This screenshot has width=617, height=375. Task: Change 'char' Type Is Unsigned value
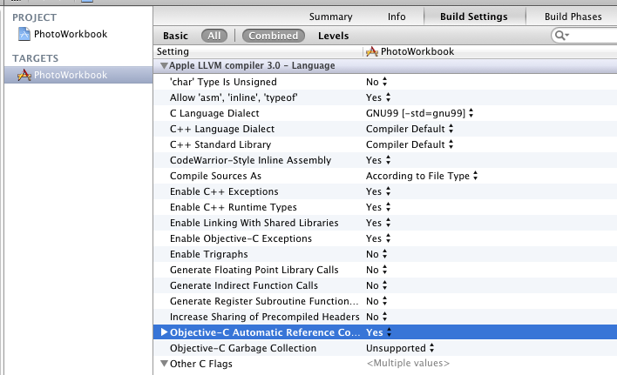[376, 82]
